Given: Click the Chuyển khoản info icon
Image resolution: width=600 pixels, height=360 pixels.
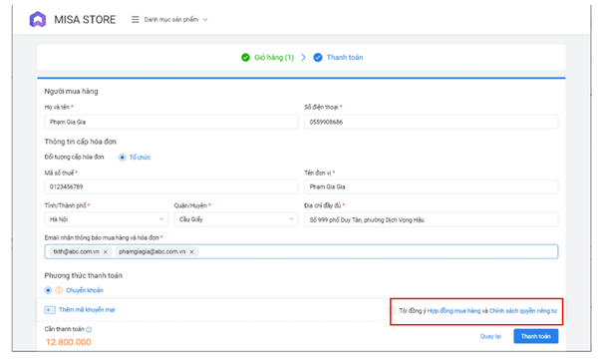Looking at the screenshot, I should click(59, 290).
